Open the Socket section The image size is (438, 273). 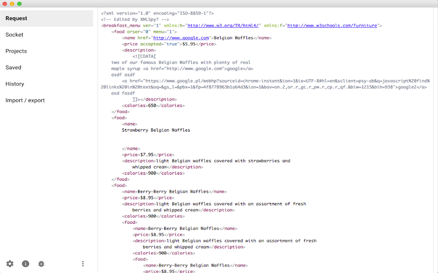coord(47,35)
